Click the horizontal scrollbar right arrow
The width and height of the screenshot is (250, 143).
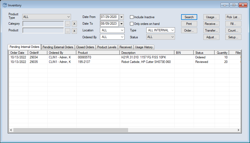238,130
